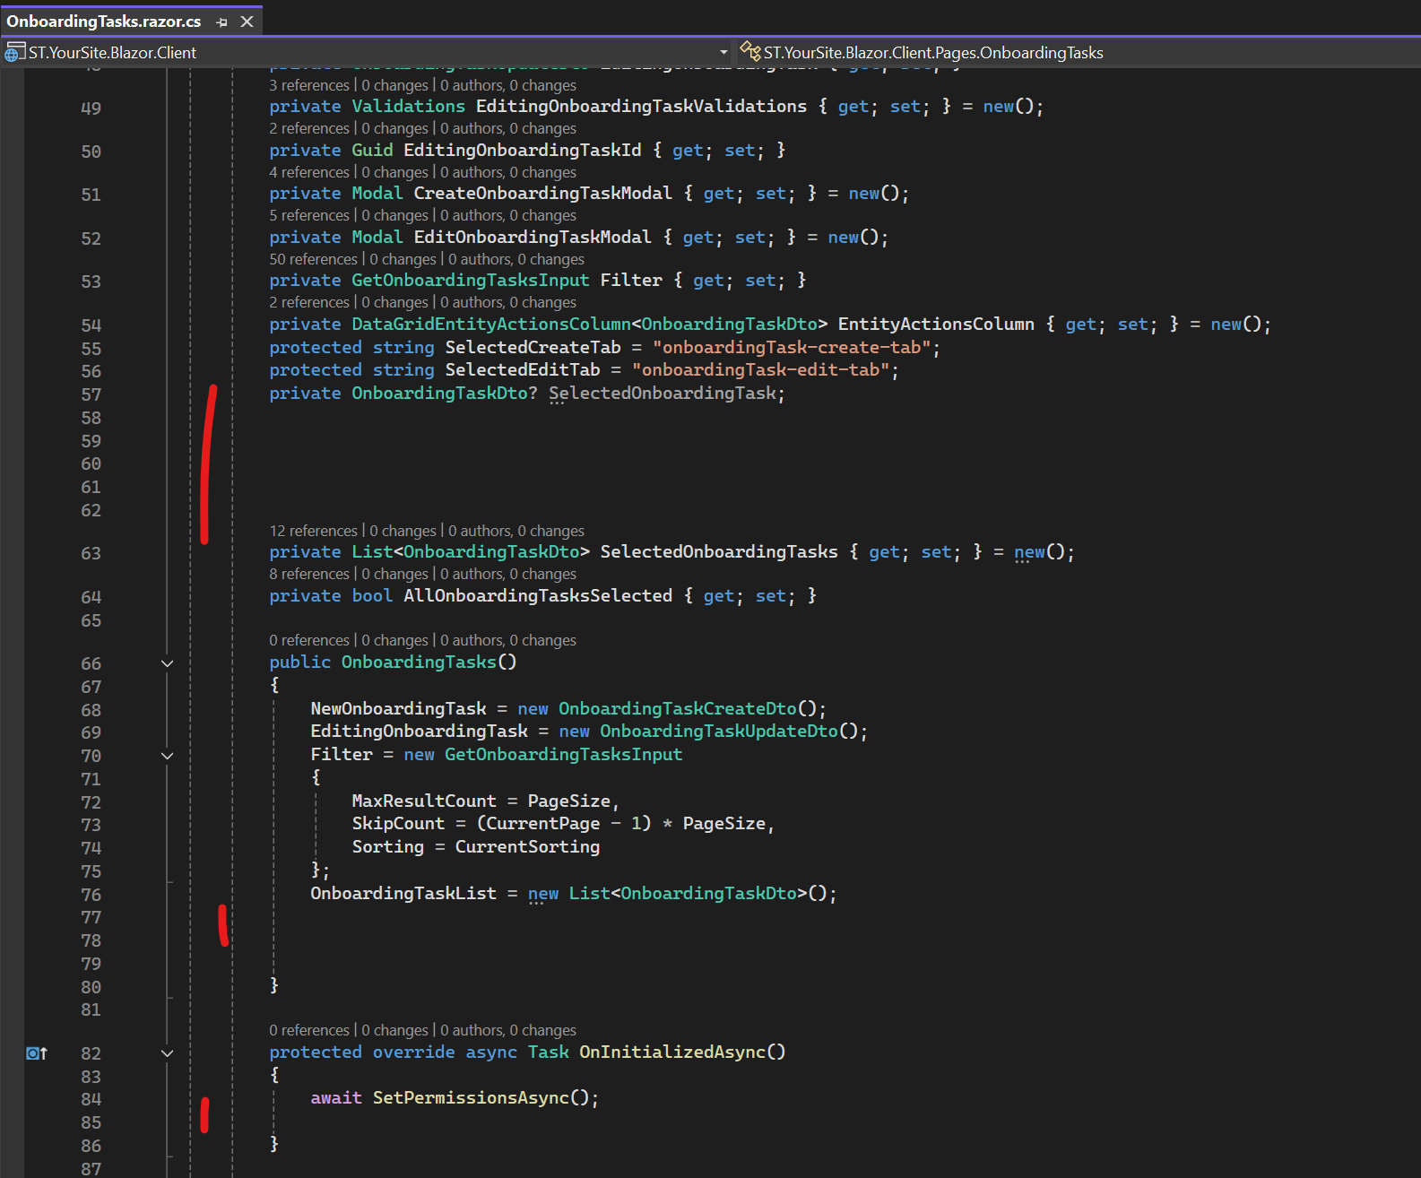The image size is (1421, 1178).
Task: Open the ST.YourSite.Blazor.Client project dropdown arrow
Action: [x=723, y=52]
